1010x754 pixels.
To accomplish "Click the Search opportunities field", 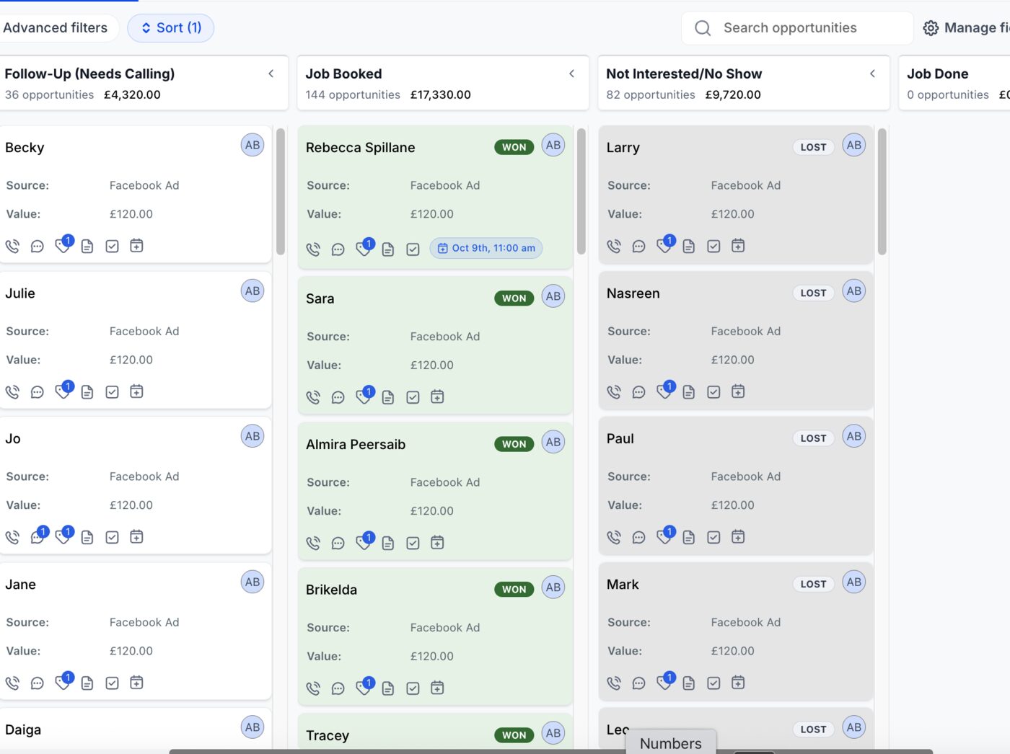I will [797, 28].
